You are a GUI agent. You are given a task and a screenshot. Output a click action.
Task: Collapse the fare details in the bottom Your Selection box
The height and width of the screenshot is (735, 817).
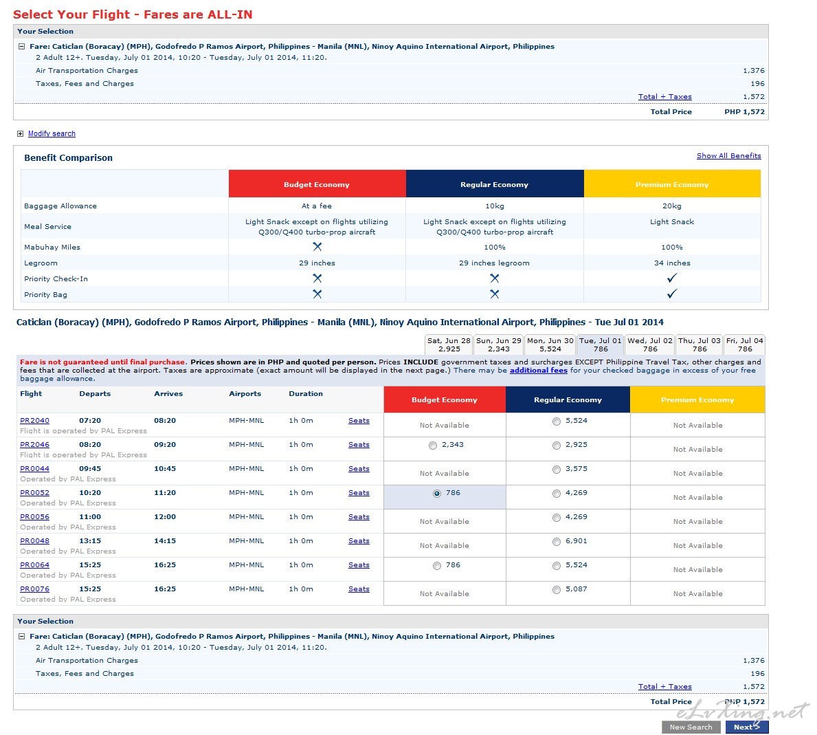click(x=21, y=637)
